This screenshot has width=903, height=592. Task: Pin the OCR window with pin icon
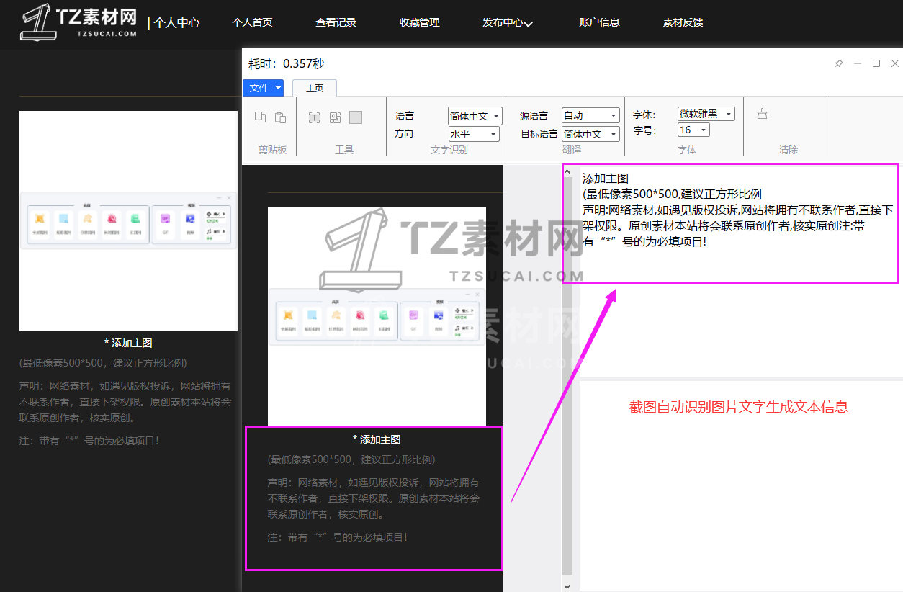point(838,63)
